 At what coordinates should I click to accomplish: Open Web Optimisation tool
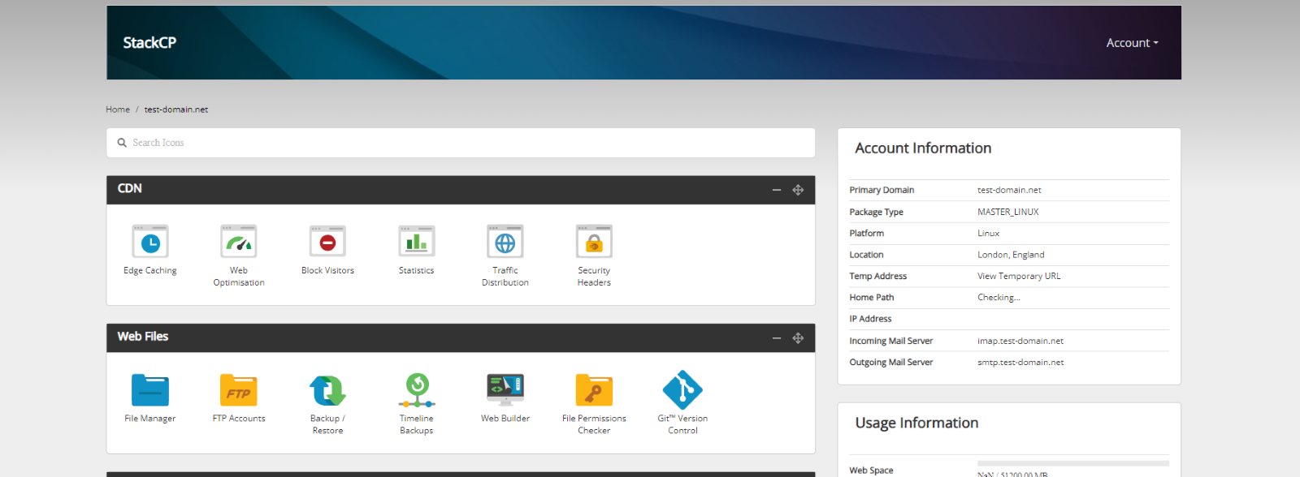click(x=239, y=242)
